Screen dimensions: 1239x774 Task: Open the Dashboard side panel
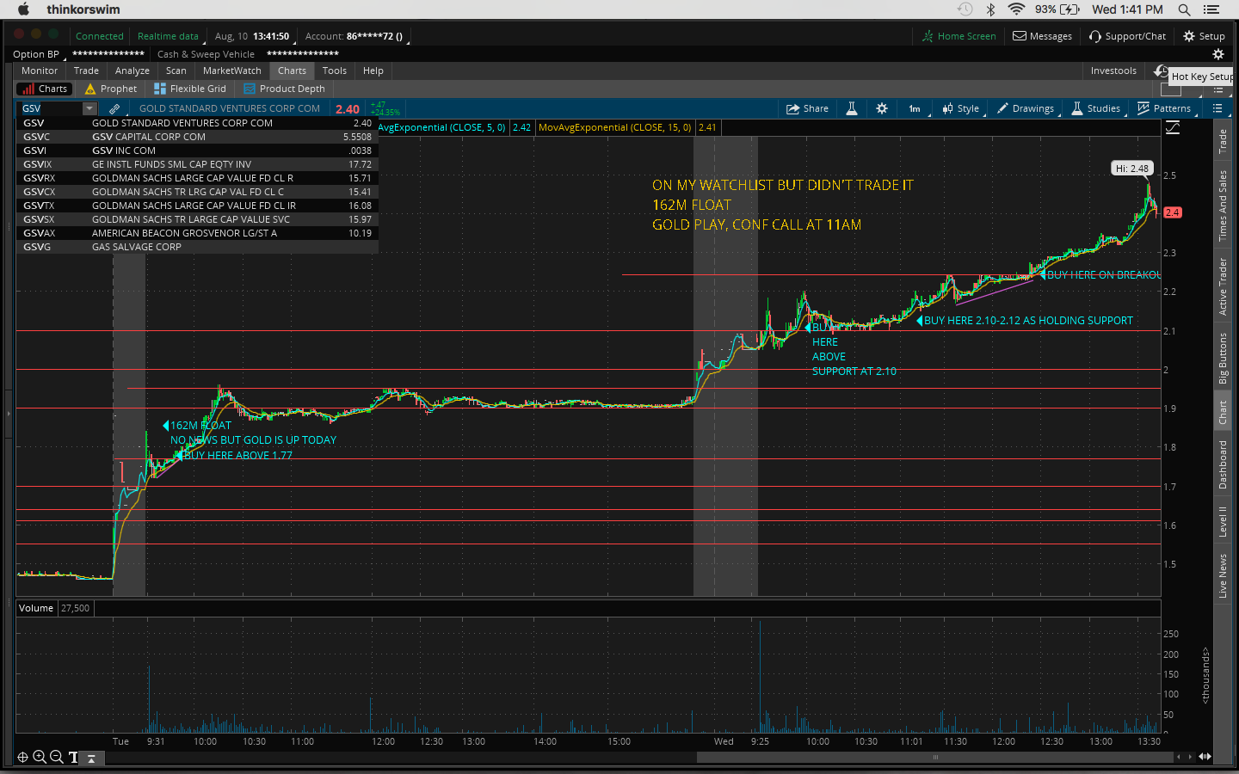pyautogui.click(x=1223, y=464)
